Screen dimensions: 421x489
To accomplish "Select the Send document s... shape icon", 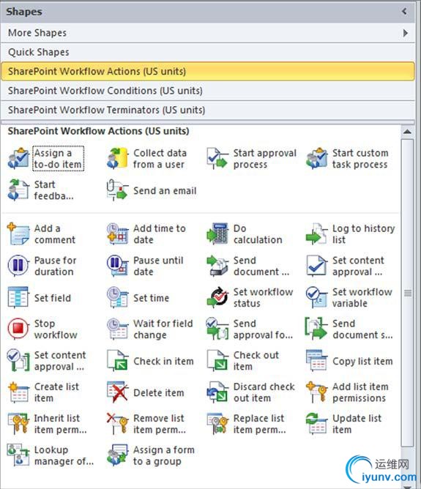I will pyautogui.click(x=317, y=329).
